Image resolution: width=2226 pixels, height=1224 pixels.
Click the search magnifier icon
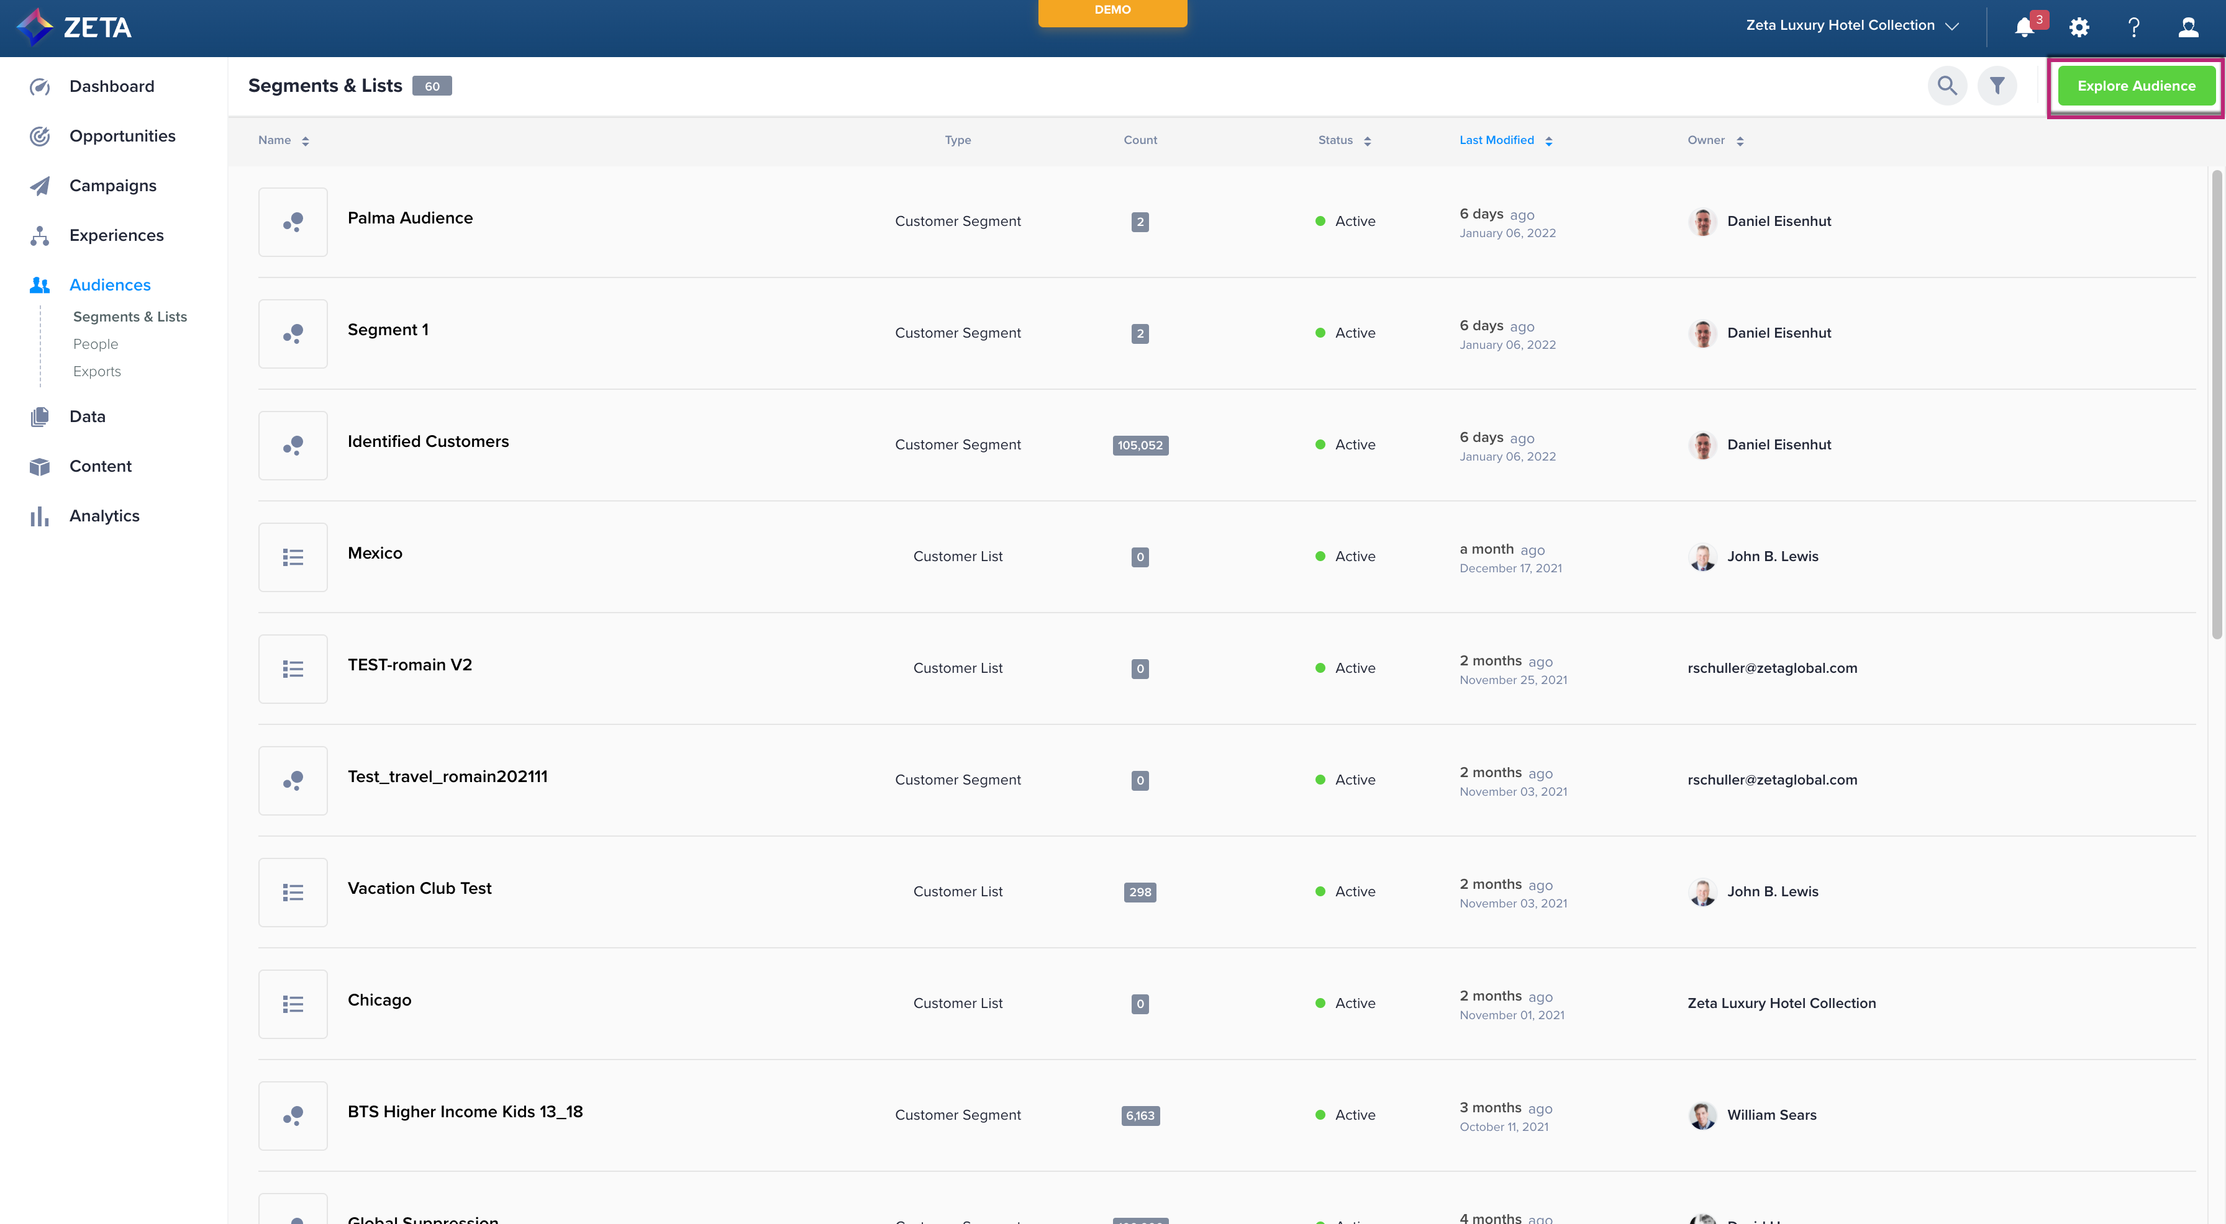pyautogui.click(x=1947, y=86)
